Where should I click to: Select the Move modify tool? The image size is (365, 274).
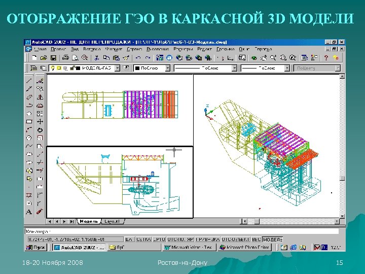coord(40,122)
